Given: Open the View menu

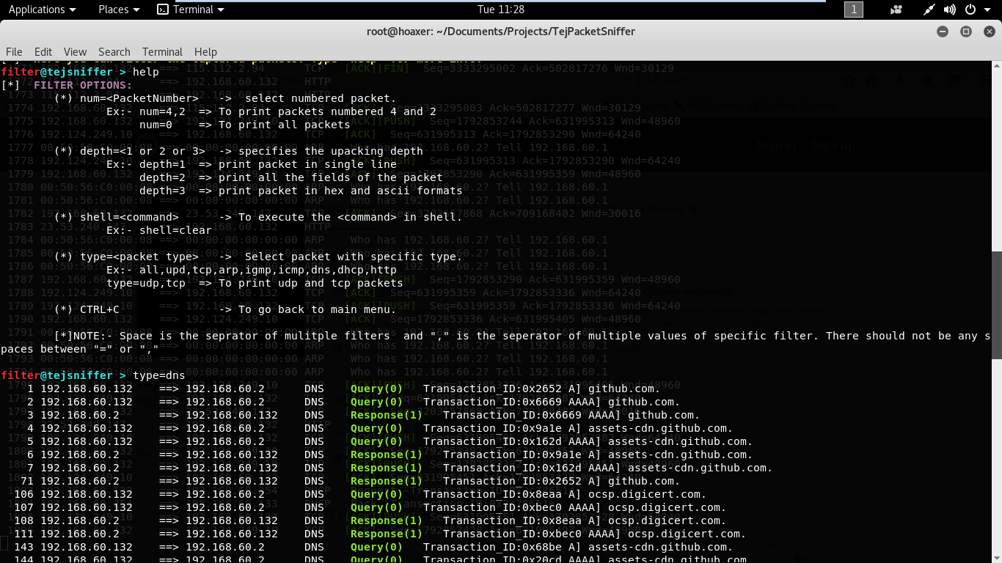Looking at the screenshot, I should tap(75, 51).
